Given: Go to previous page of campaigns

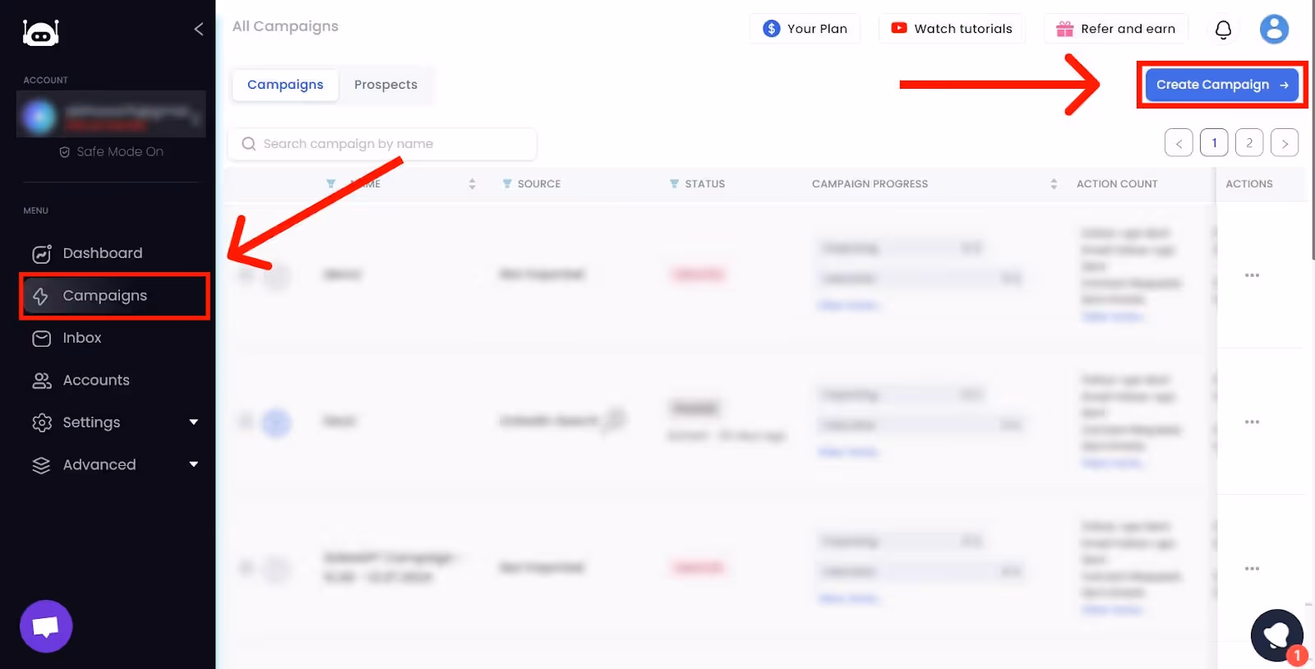Looking at the screenshot, I should [x=1179, y=143].
